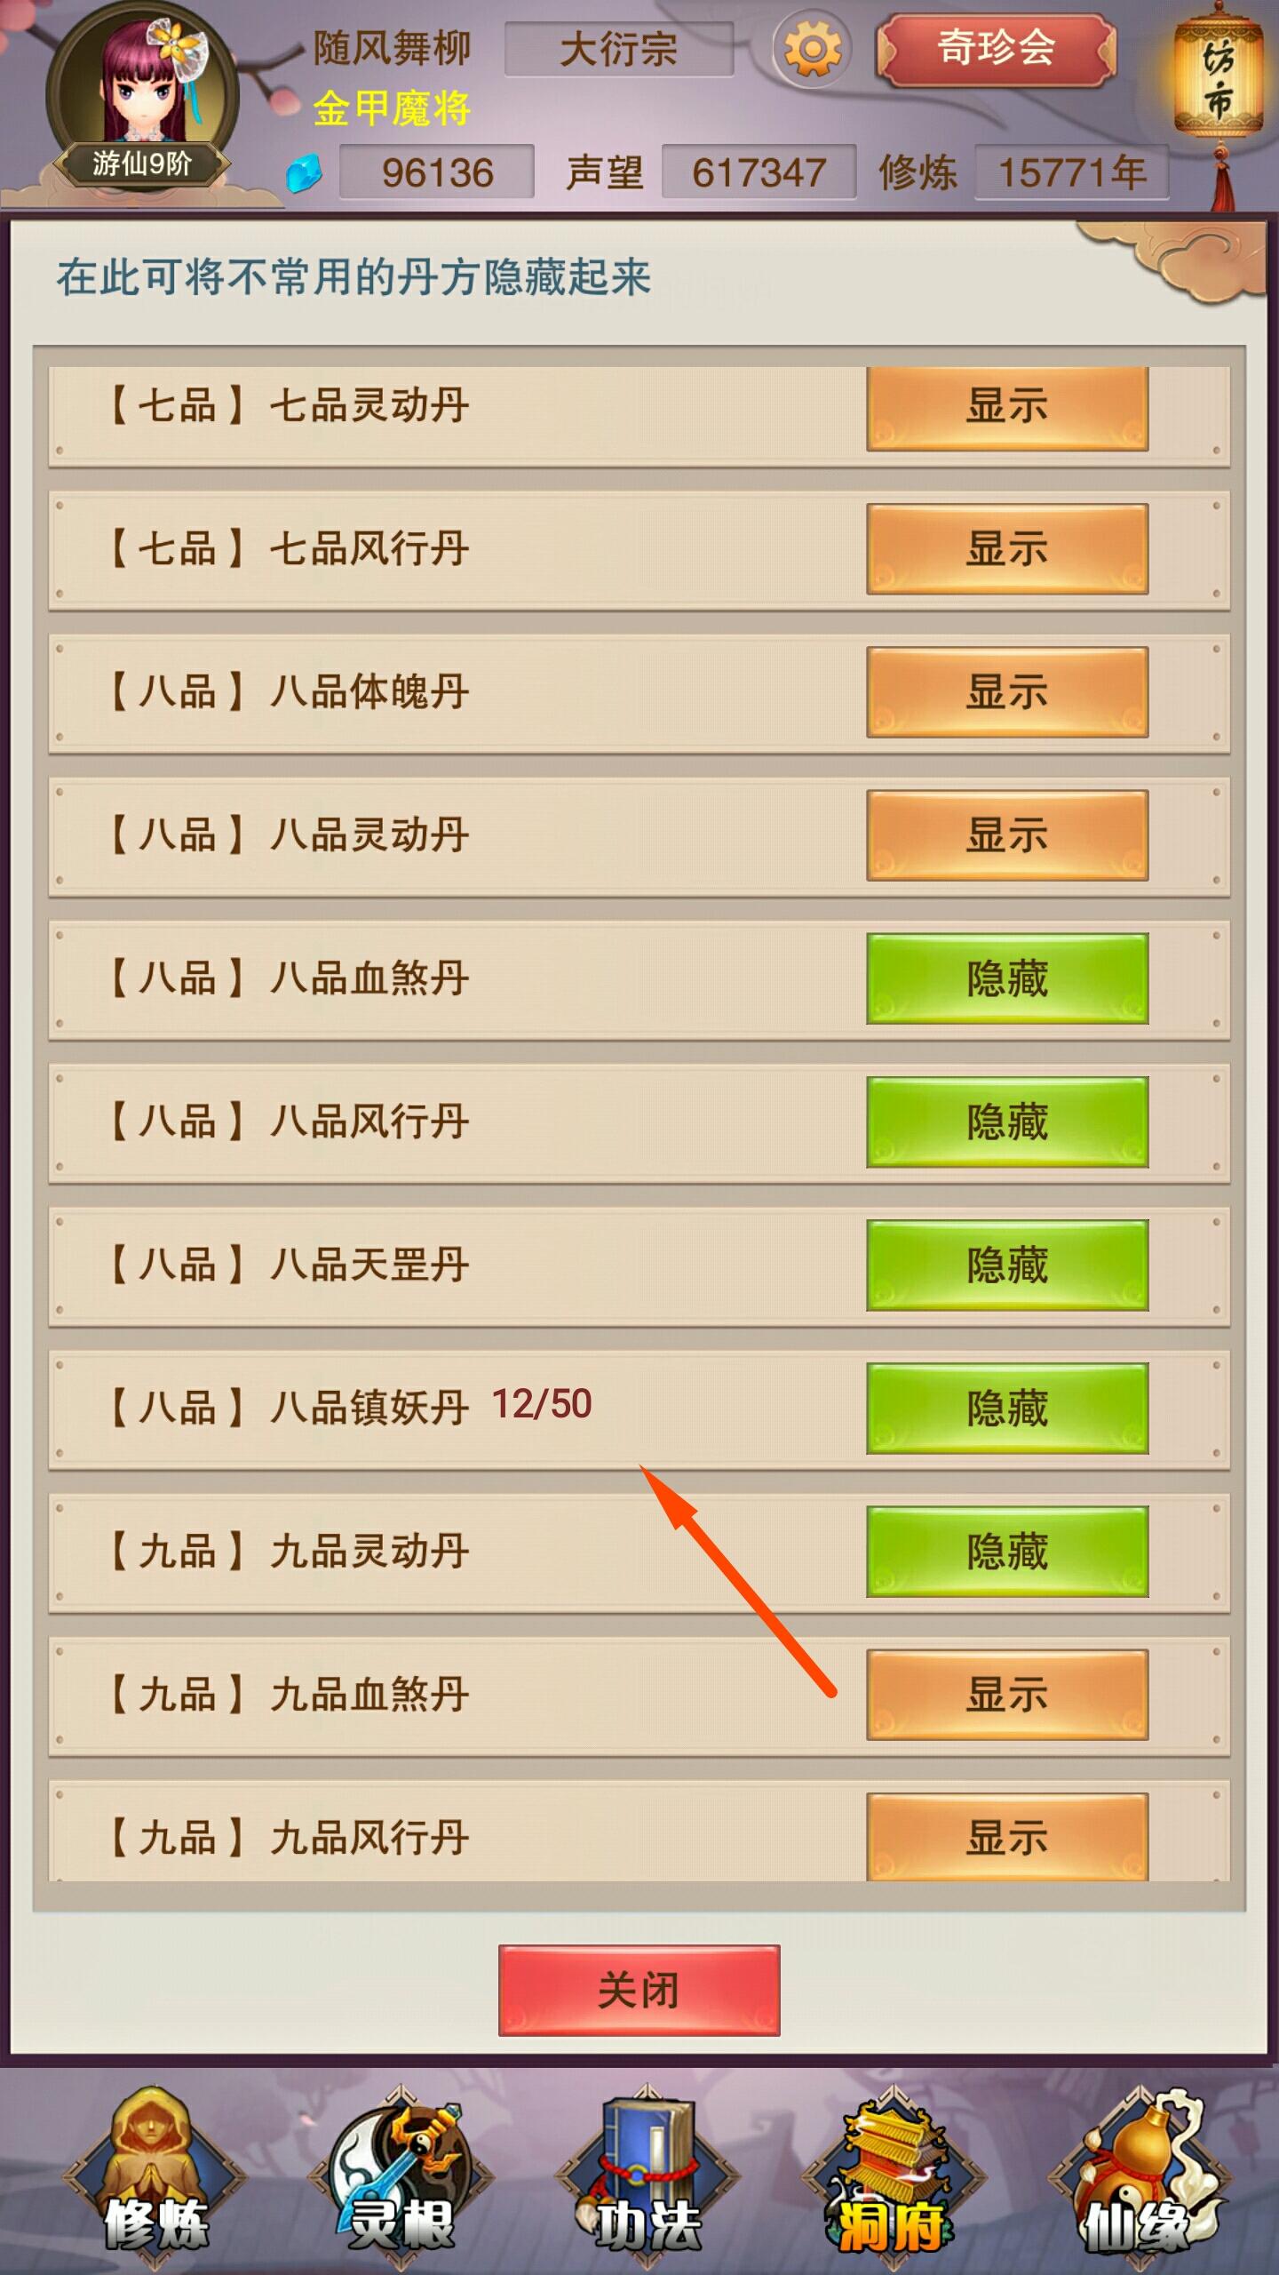The width and height of the screenshot is (1279, 2275).
Task: Tap the 声望 617347 value field
Action: click(x=759, y=172)
